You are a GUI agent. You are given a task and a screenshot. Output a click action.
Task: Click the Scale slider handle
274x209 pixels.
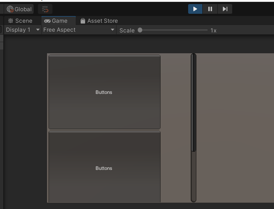(140, 30)
